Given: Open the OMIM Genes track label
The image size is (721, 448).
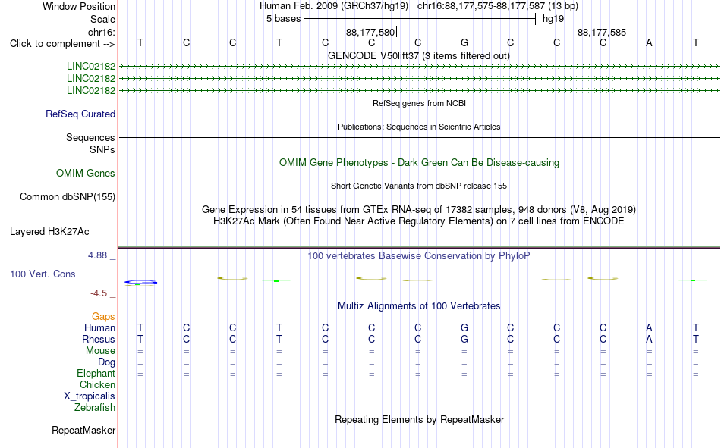Looking at the screenshot, I should tap(86, 174).
